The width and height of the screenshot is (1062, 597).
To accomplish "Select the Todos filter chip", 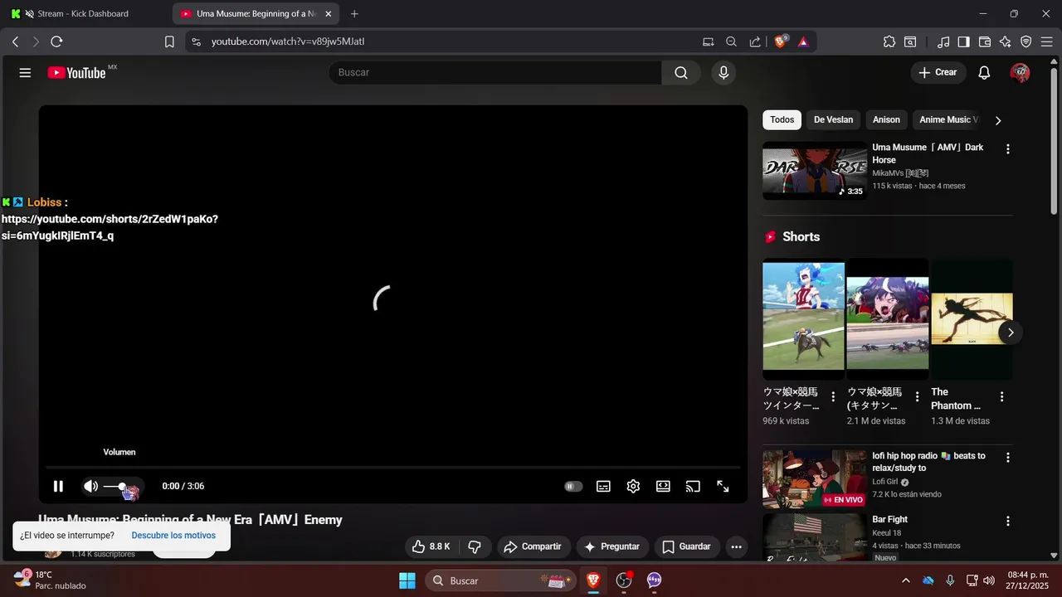I will [x=782, y=120].
